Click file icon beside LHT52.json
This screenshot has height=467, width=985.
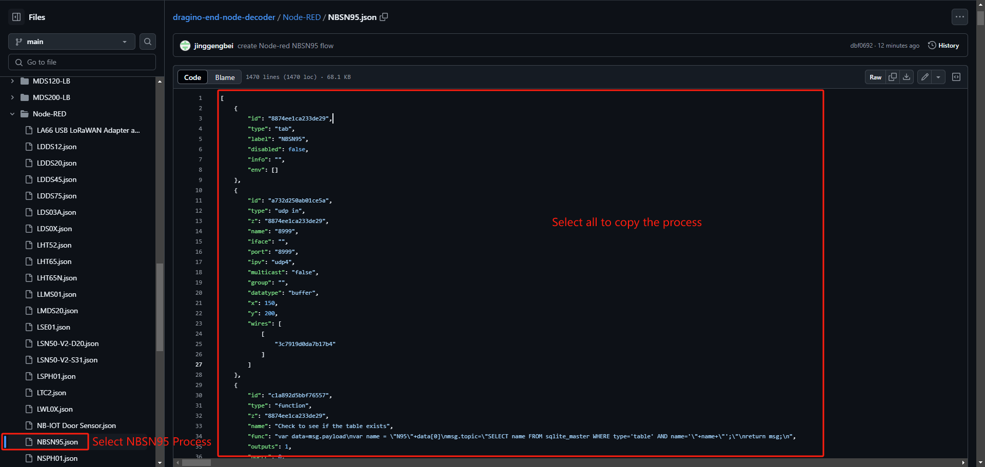(x=29, y=245)
